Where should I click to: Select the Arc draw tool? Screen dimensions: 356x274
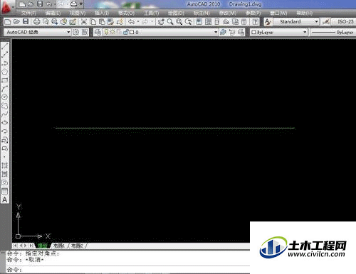(5, 89)
